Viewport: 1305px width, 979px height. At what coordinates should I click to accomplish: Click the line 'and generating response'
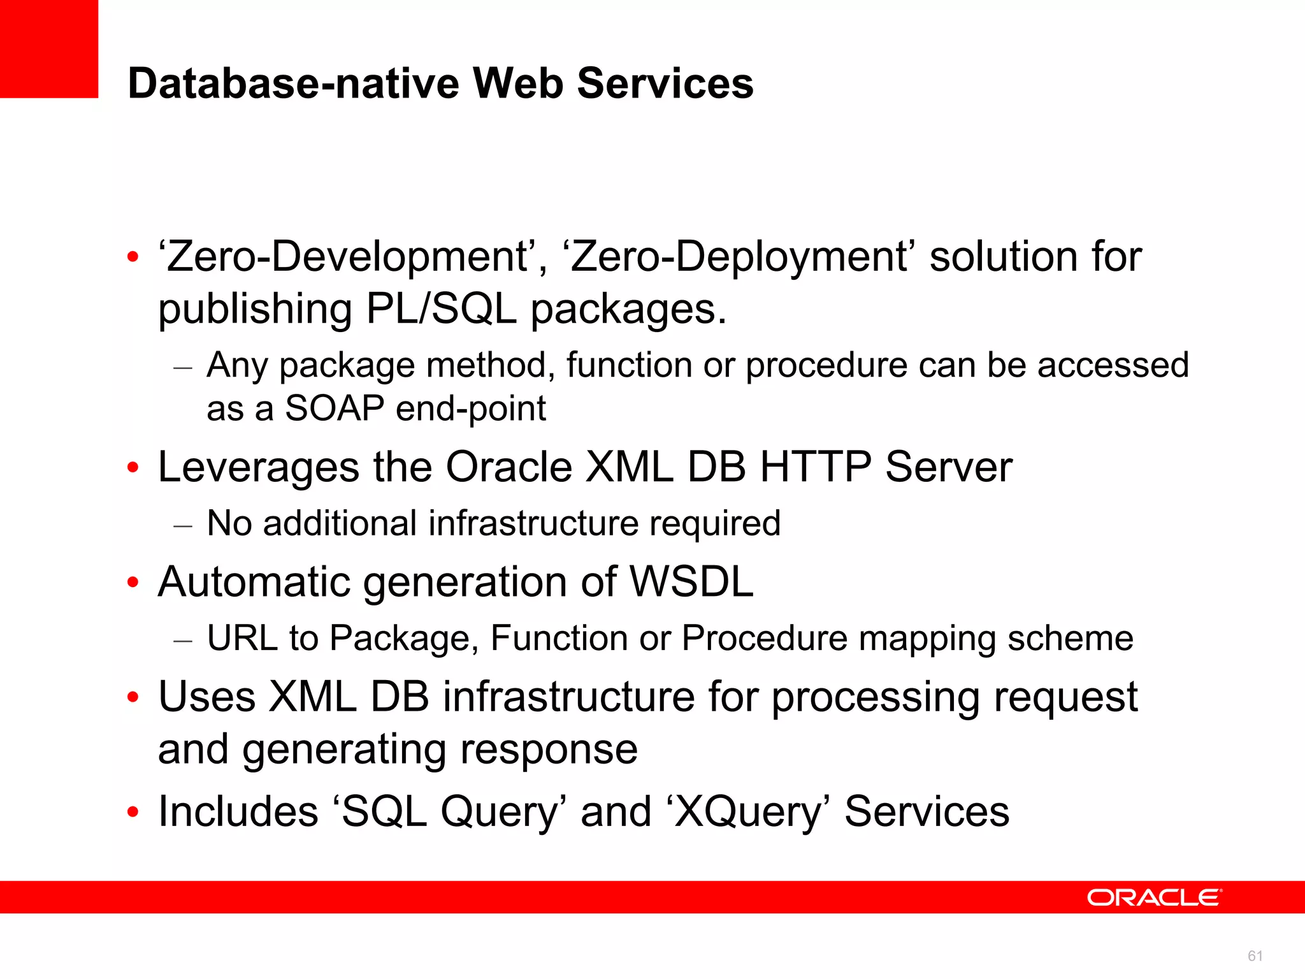pos(398,750)
